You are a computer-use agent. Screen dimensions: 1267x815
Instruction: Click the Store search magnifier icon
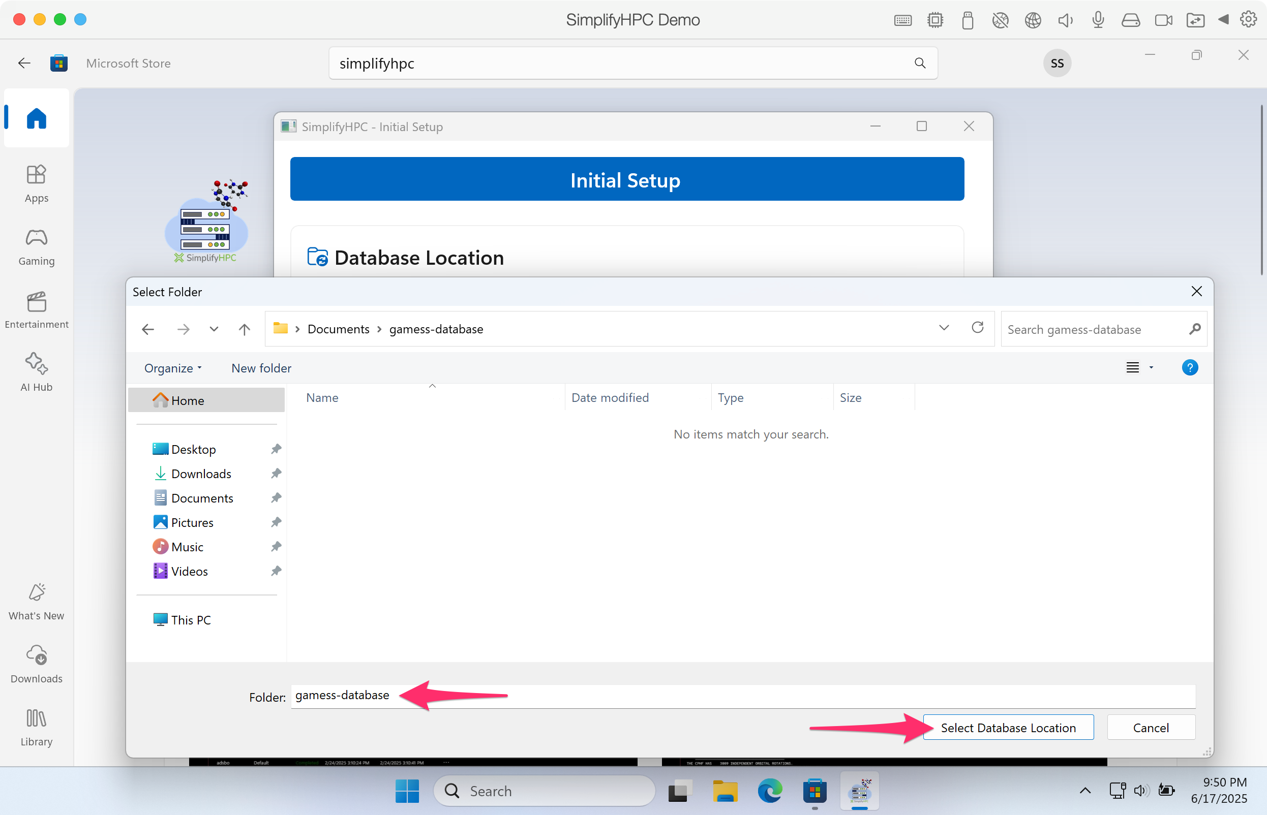pyautogui.click(x=920, y=63)
